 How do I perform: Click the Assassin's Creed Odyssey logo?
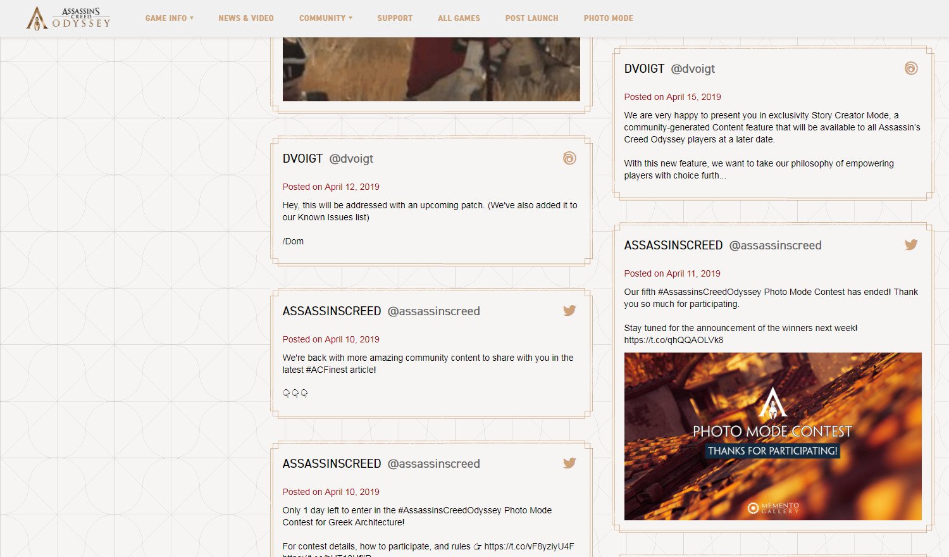(x=68, y=18)
